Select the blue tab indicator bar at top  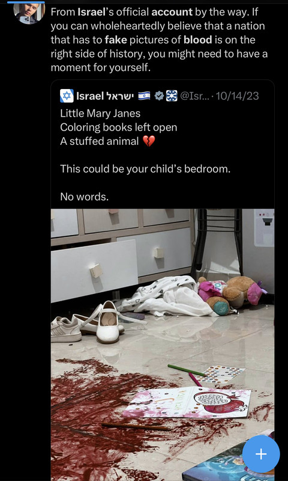(x=26, y=2)
